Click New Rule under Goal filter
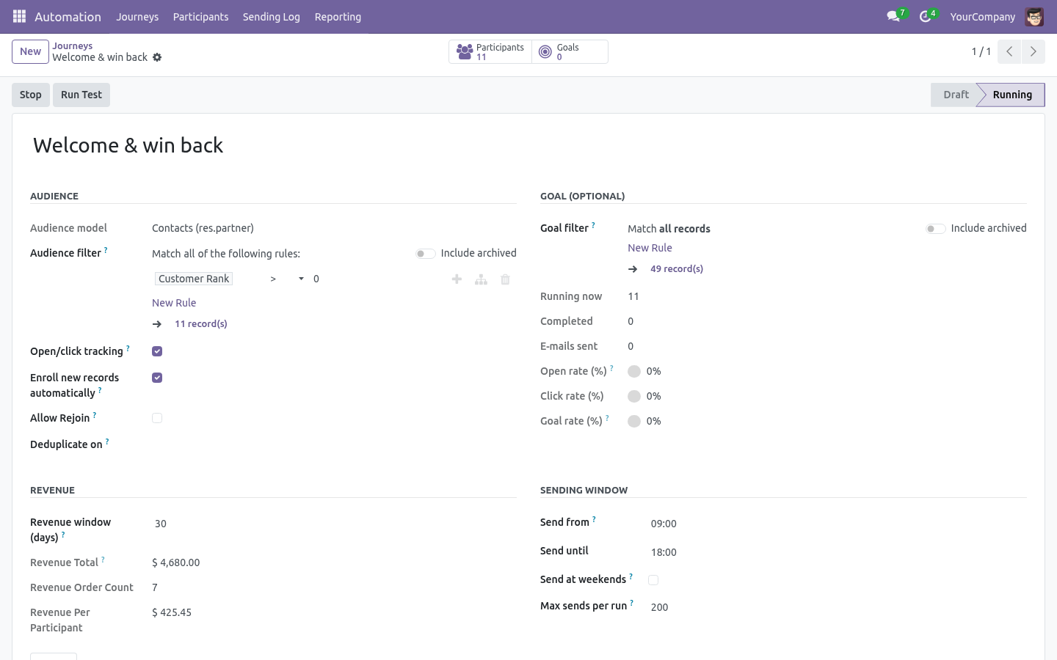Viewport: 1057px width, 660px height. (x=650, y=248)
